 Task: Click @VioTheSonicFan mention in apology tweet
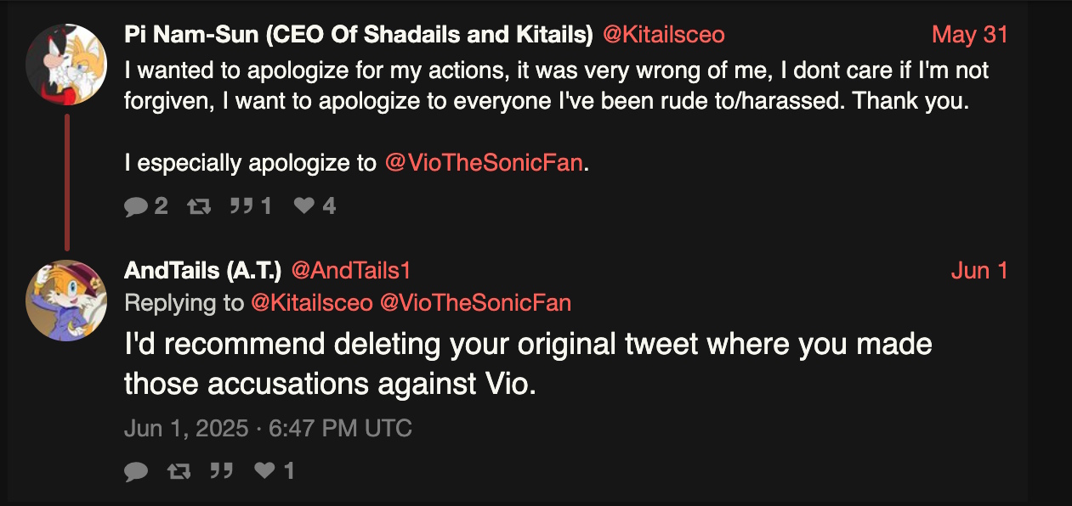click(485, 163)
